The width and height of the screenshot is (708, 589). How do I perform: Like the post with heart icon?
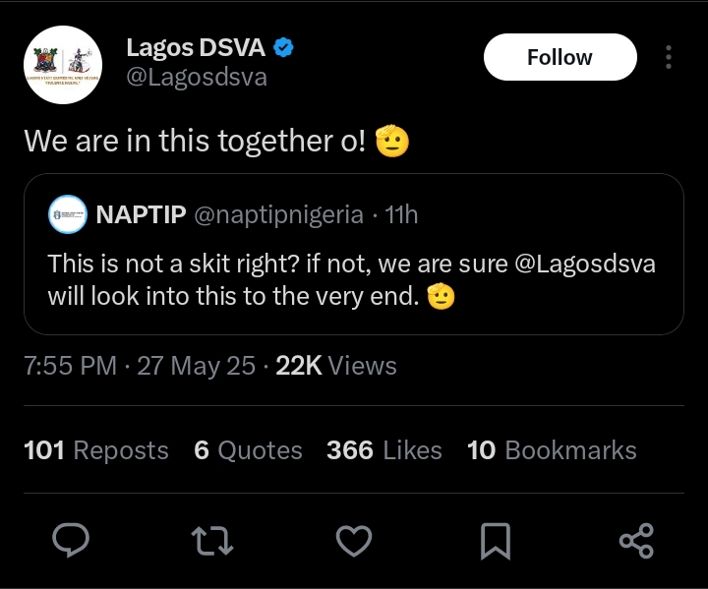tap(354, 541)
